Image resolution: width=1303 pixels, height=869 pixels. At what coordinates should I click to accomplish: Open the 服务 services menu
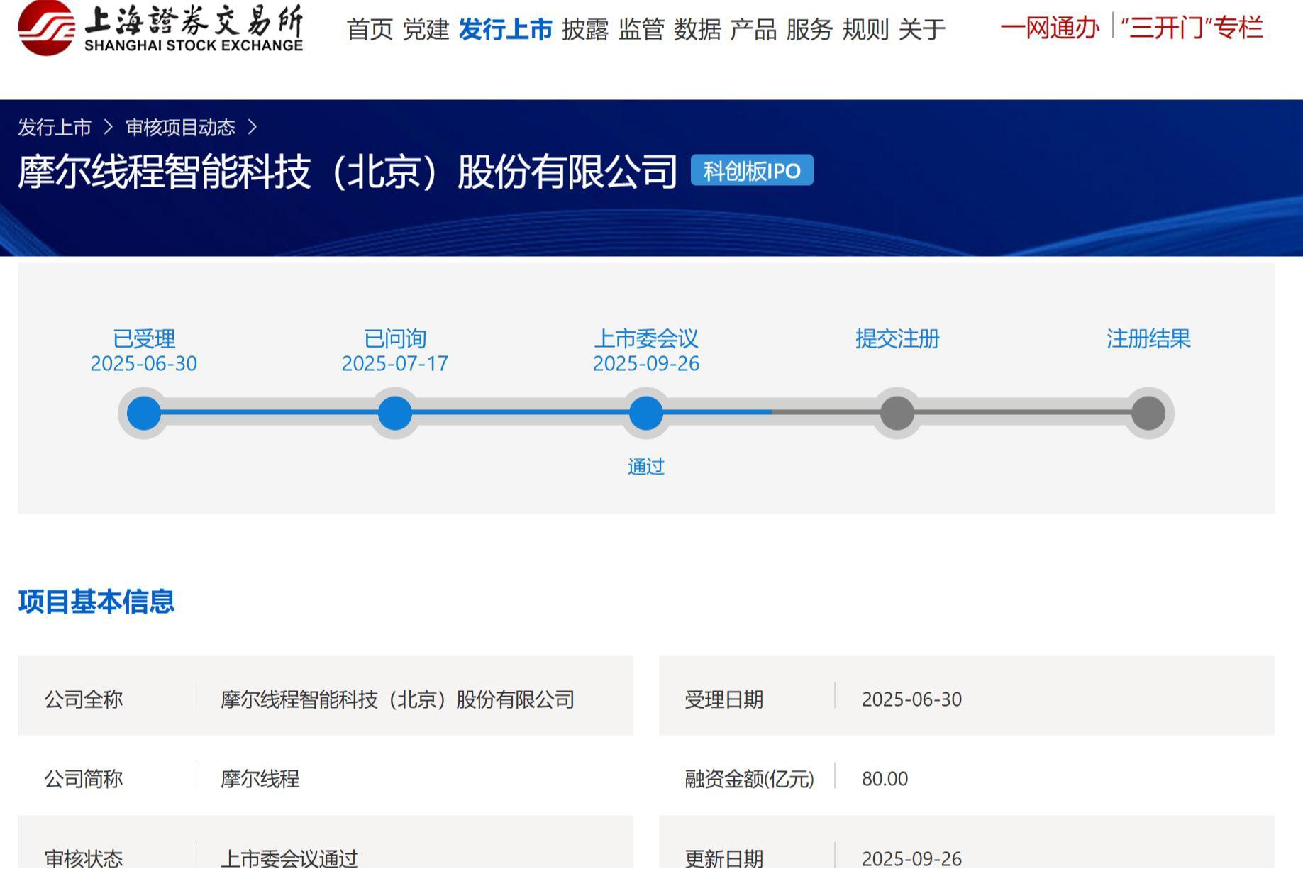(809, 30)
